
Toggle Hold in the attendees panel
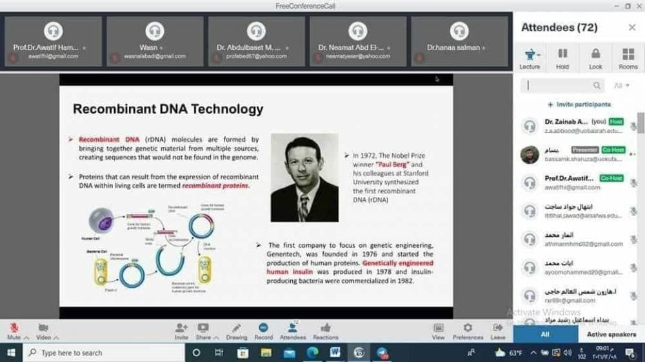[562, 55]
